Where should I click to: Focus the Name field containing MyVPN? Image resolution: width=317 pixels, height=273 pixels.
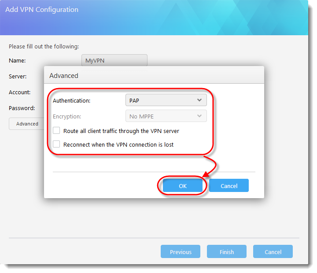114,60
